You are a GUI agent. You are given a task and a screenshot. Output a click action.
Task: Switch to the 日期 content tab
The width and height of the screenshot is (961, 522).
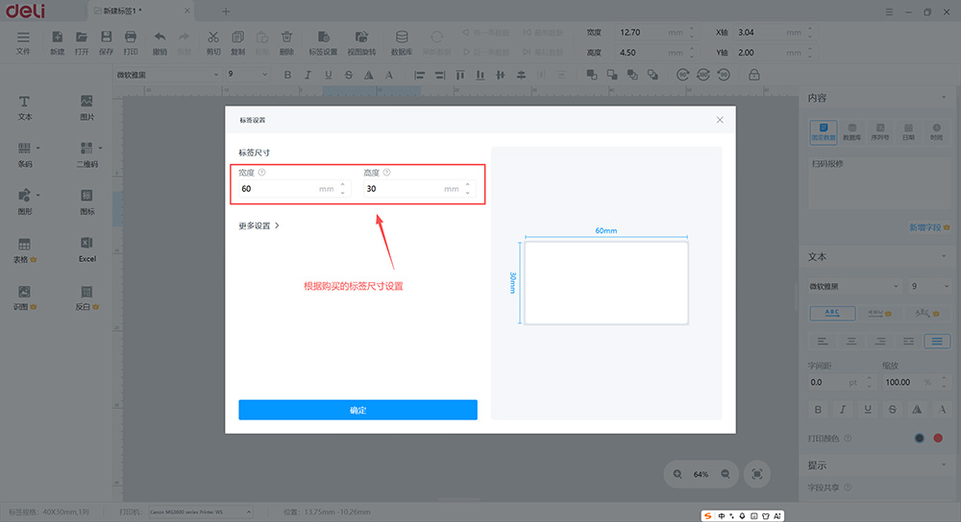(x=908, y=131)
